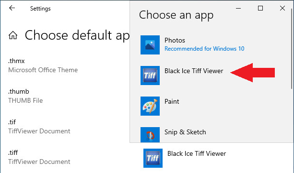Click the app list scrollbar
The width and height of the screenshot is (294, 173).
point(292,50)
